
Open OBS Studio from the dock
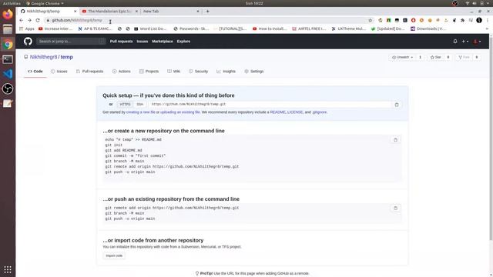coord(8,89)
